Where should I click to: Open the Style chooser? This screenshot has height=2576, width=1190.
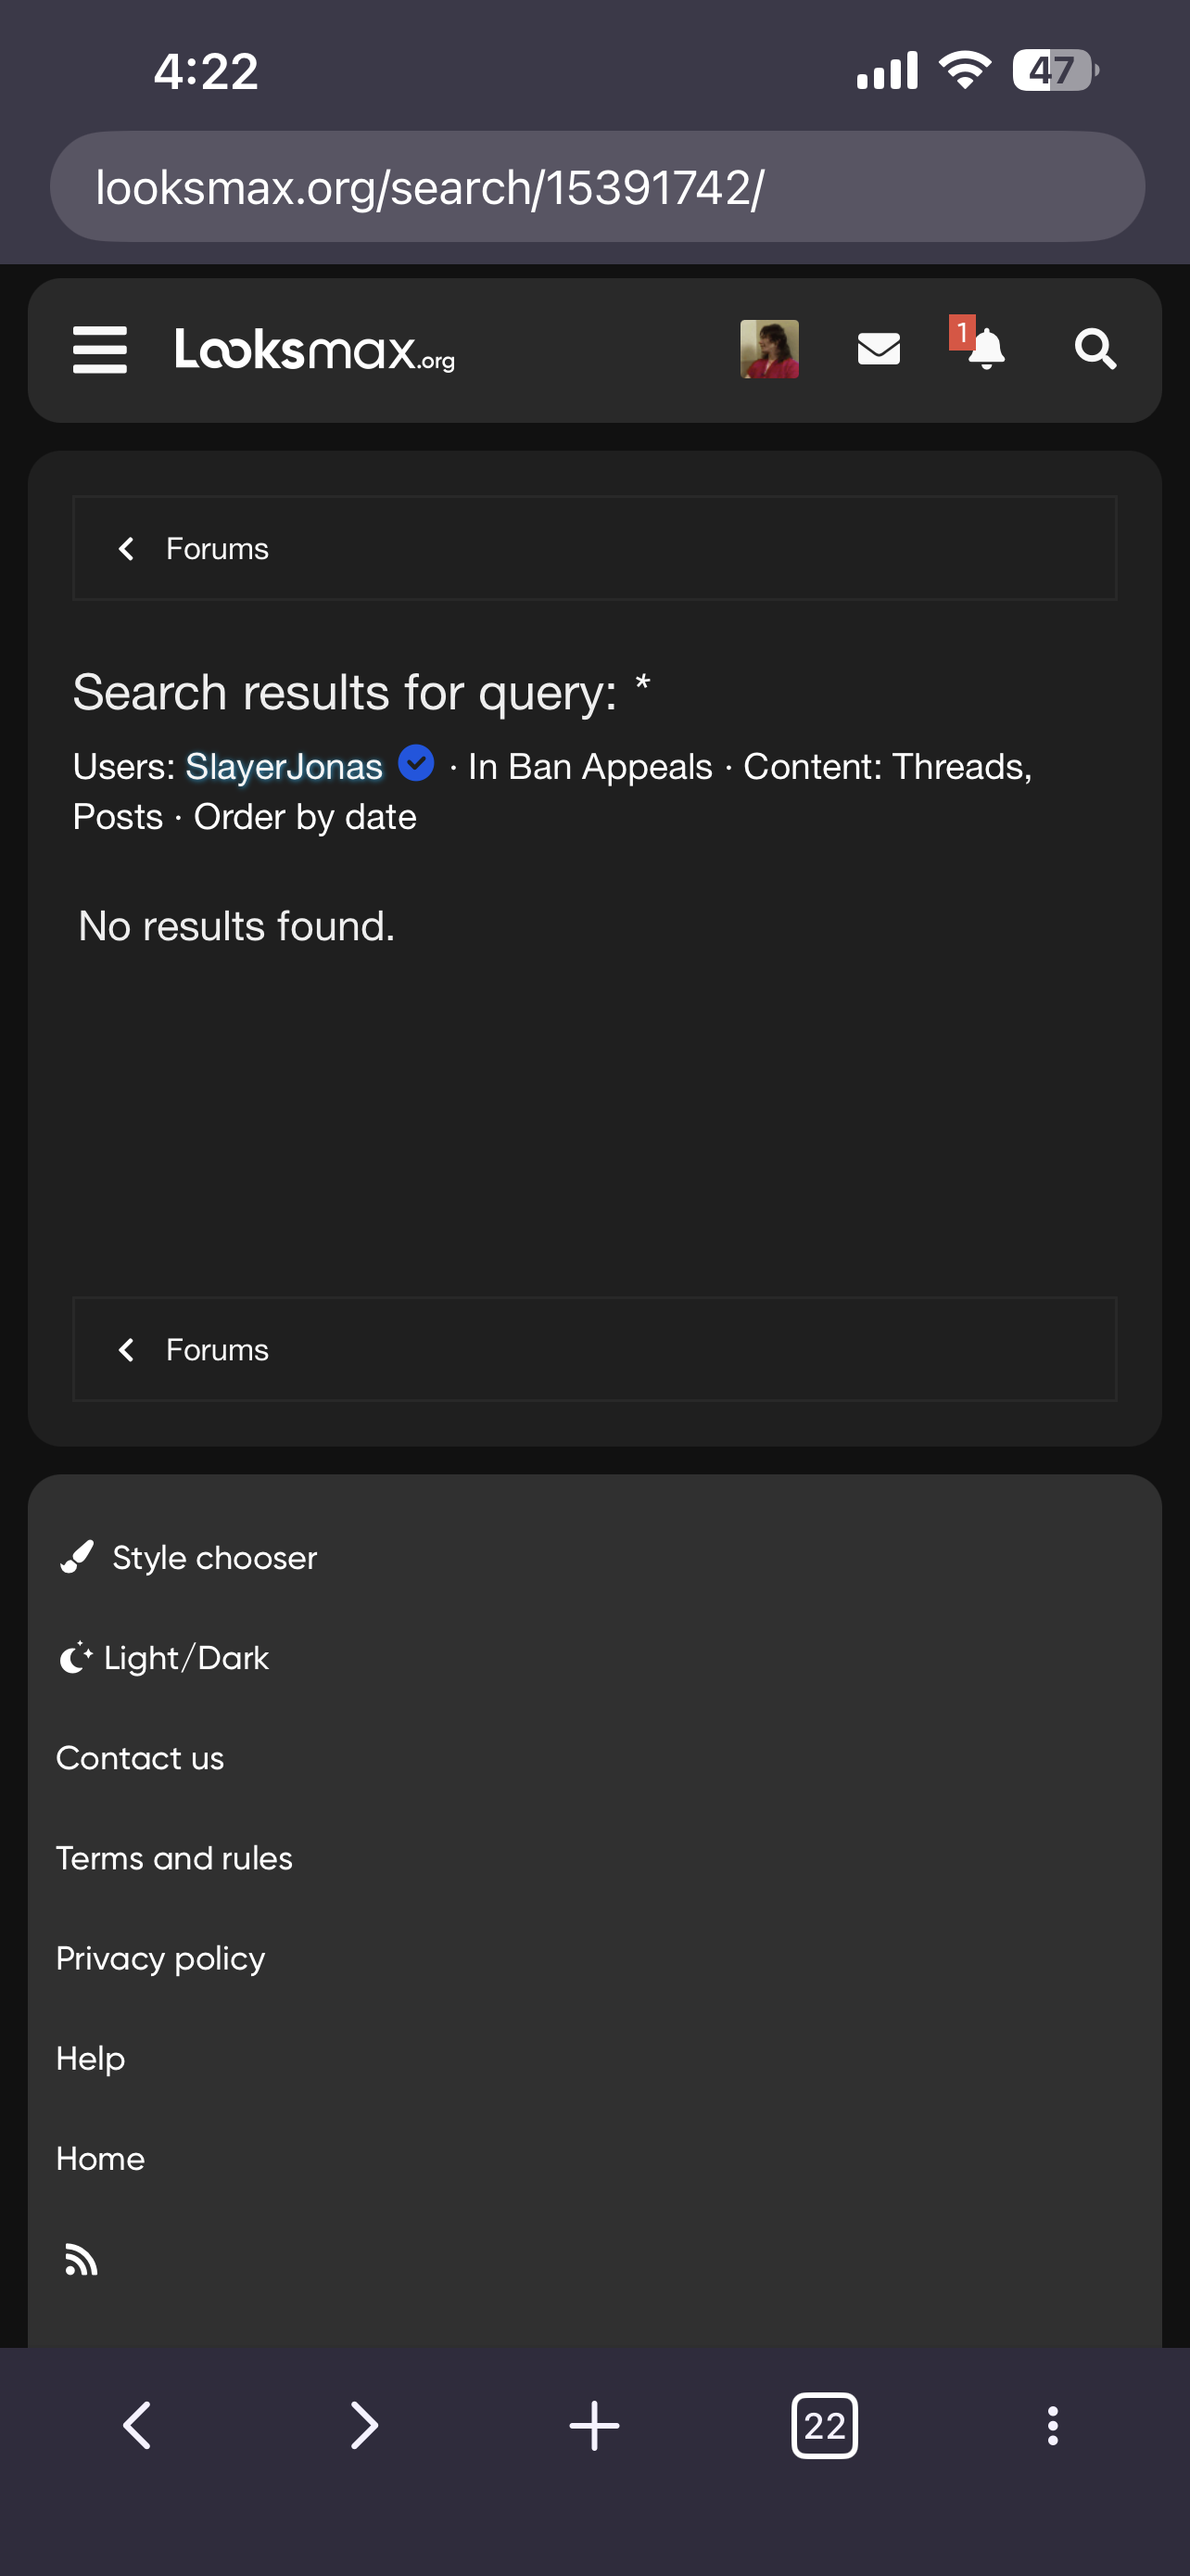click(188, 1558)
